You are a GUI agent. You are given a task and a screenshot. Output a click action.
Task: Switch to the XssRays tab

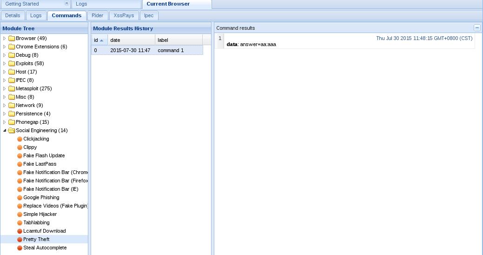click(x=124, y=15)
